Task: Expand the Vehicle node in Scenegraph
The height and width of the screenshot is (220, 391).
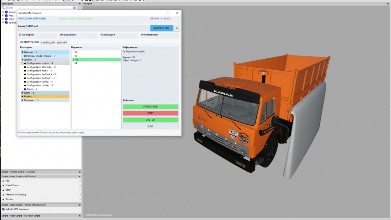Action: (3, 22)
